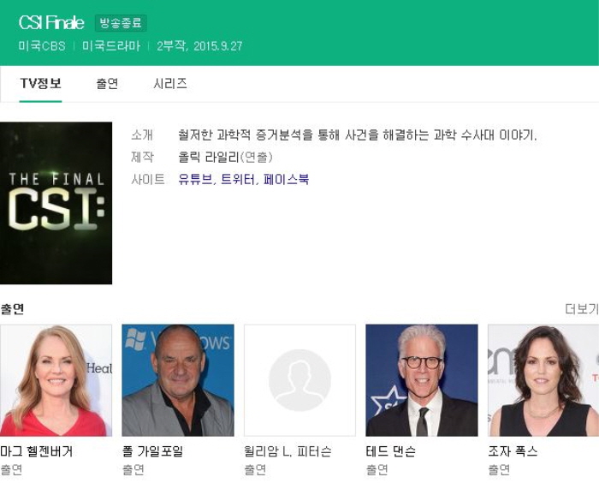Open the TV정보 tab
The image size is (599, 483).
[40, 84]
